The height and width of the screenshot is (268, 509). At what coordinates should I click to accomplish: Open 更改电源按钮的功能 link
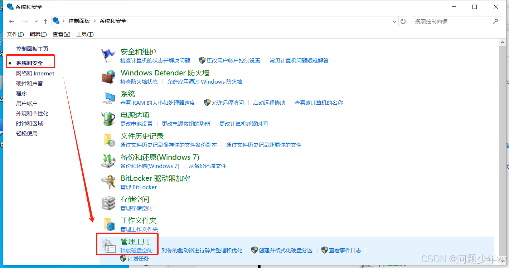(186, 124)
